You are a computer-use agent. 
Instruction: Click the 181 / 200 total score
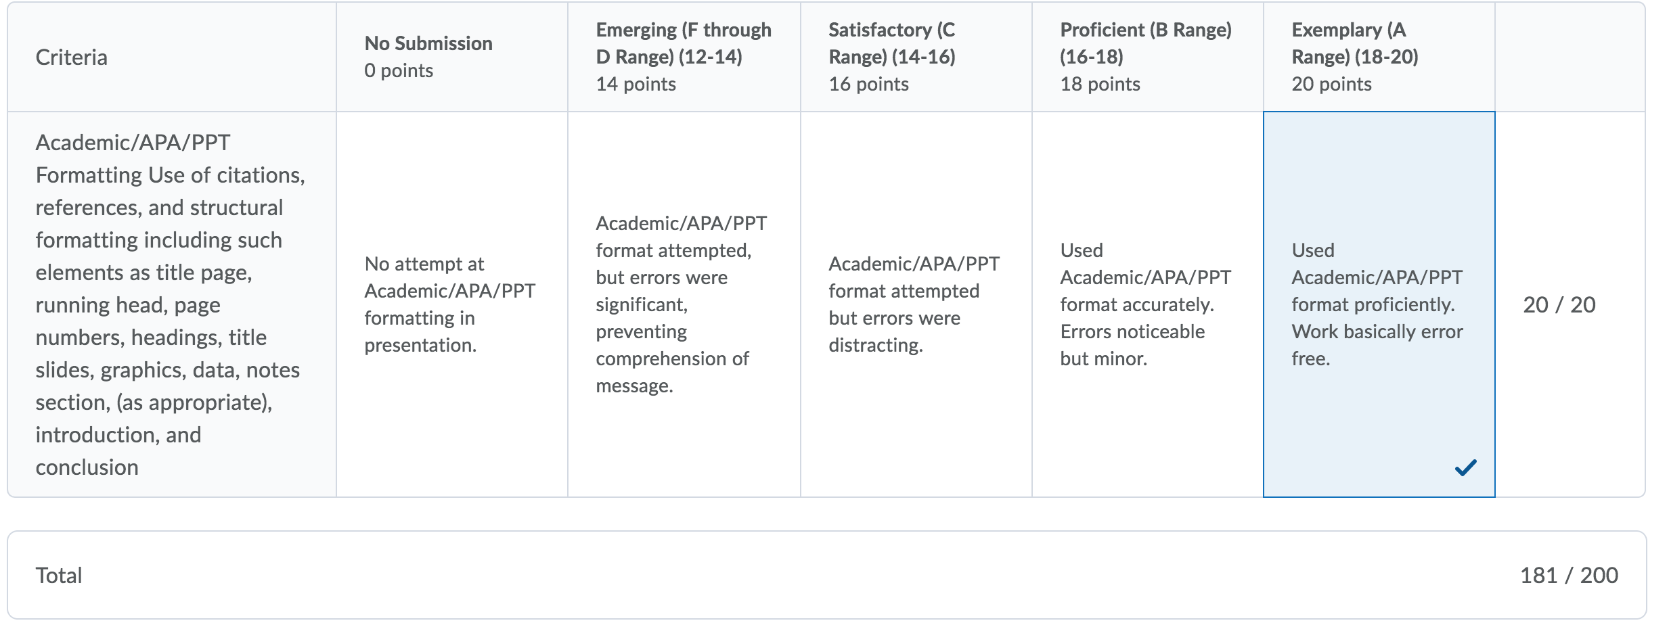(x=1569, y=575)
